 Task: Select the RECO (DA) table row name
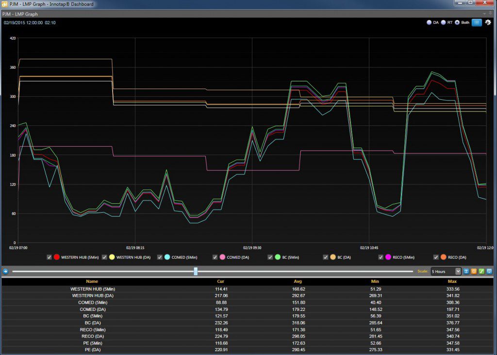[93, 336]
